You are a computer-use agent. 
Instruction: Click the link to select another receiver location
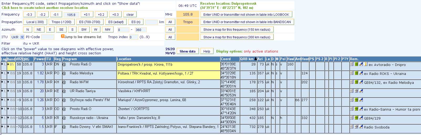click(x=45, y=8)
